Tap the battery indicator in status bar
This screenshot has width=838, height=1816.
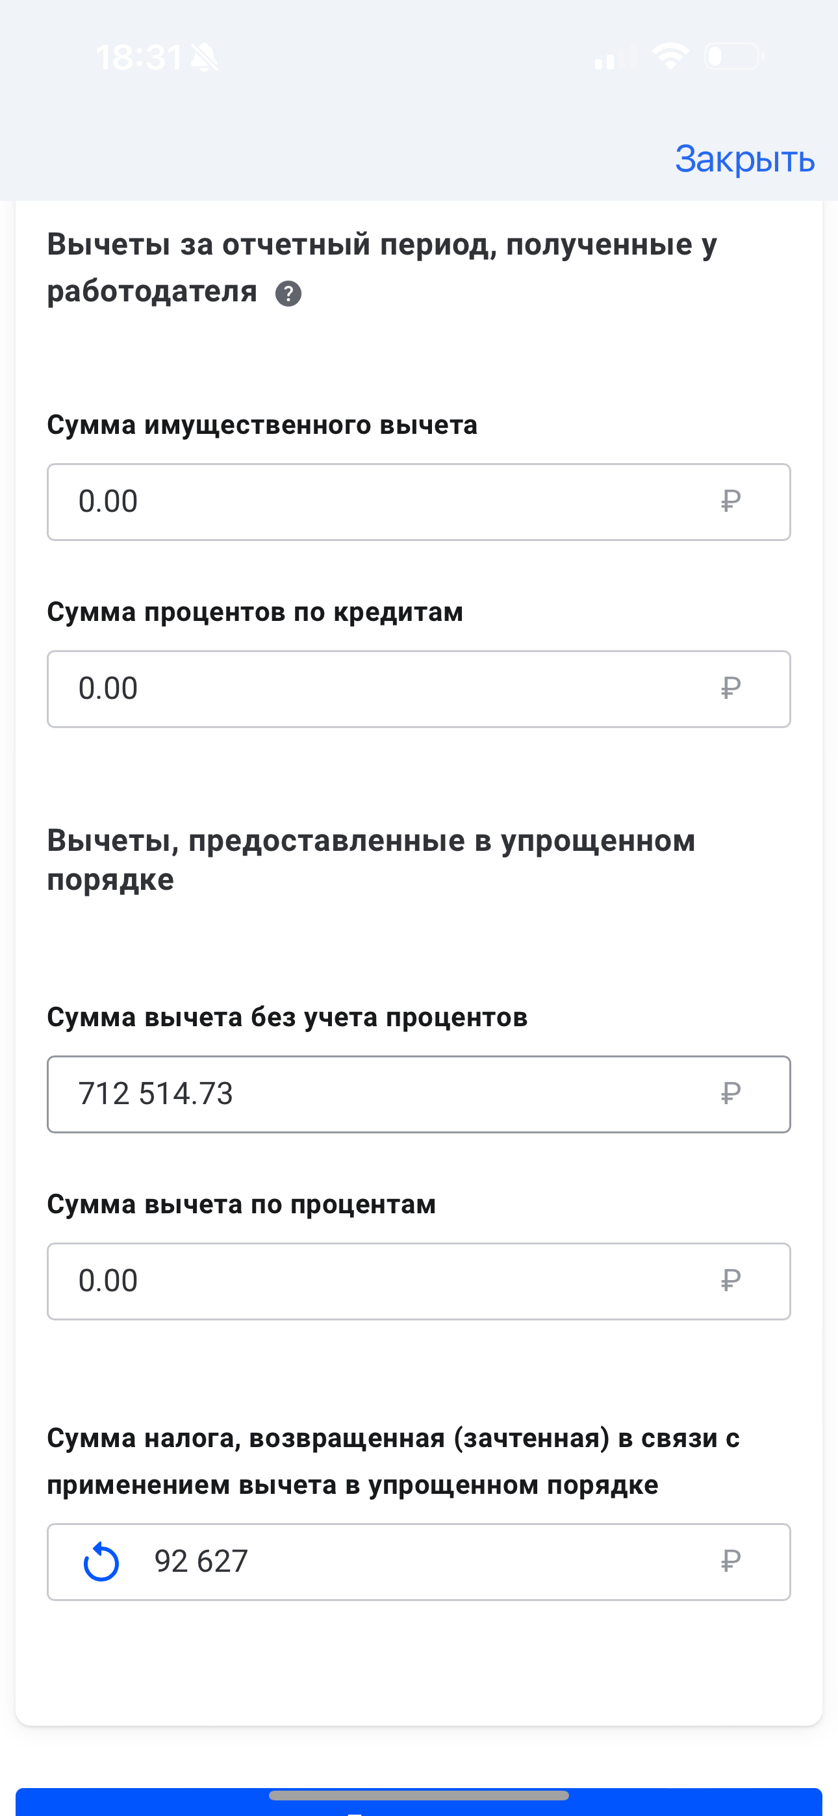[733, 57]
